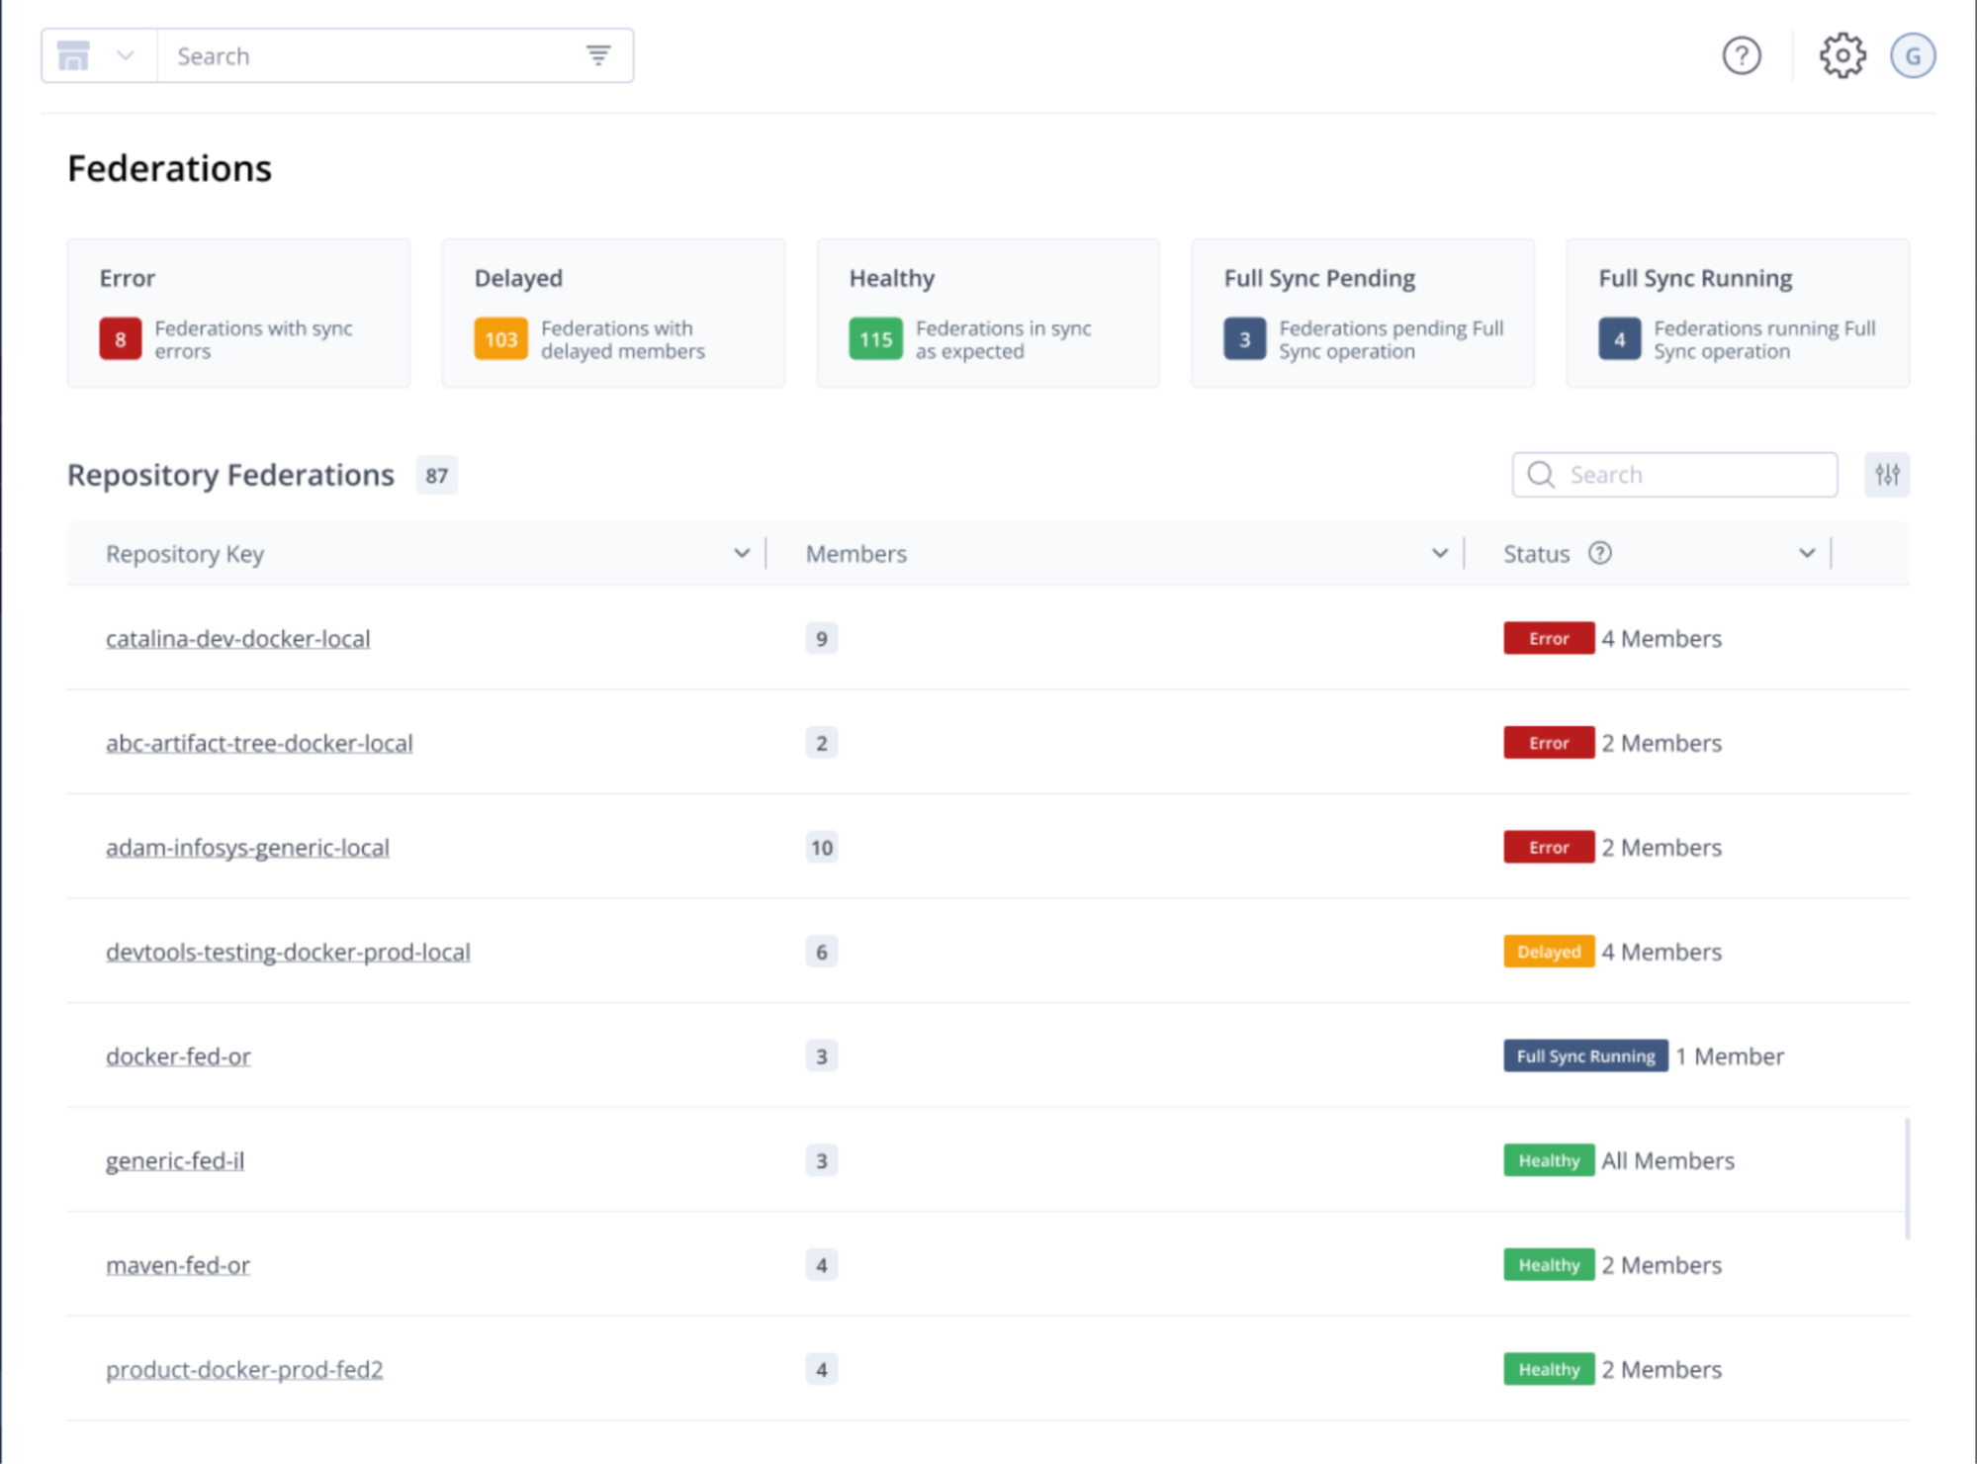Select the Error federations summary card
Image resolution: width=1977 pixels, height=1464 pixels.
pos(238,313)
